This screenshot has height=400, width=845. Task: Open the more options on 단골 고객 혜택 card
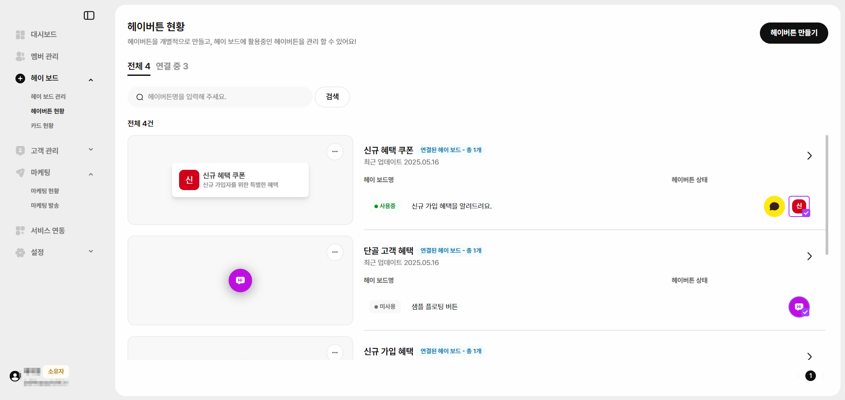point(335,252)
